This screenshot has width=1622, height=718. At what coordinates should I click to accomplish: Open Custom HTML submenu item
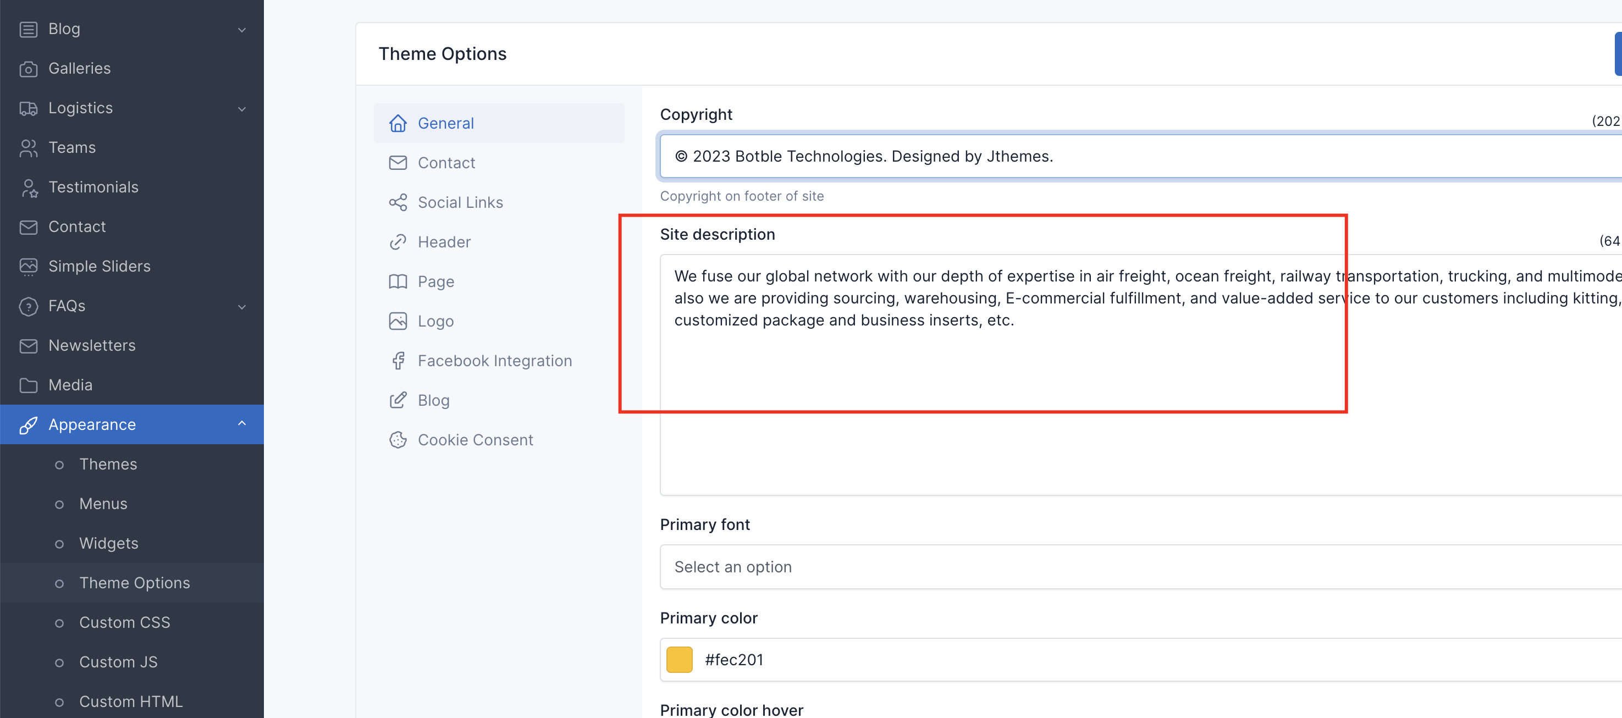[131, 702]
